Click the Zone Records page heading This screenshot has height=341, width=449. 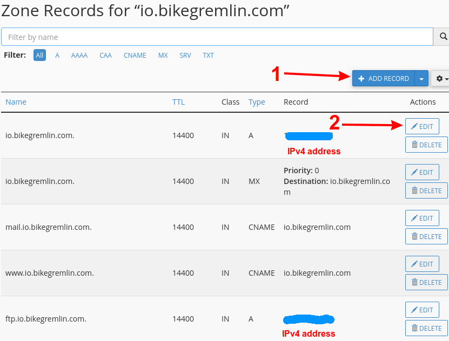[x=145, y=11]
